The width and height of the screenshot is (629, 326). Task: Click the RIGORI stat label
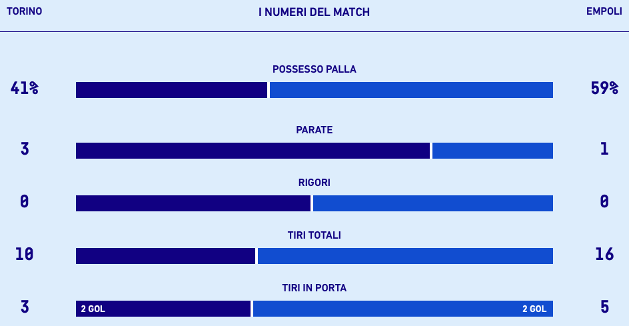pyautogui.click(x=314, y=183)
